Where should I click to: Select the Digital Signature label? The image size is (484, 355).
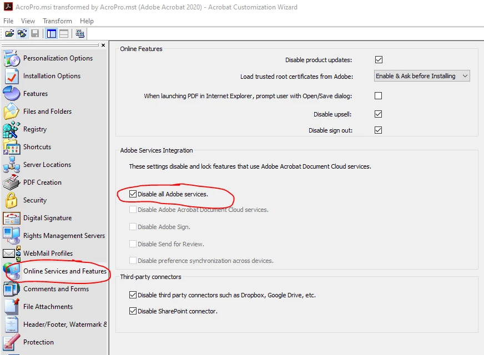(x=48, y=218)
